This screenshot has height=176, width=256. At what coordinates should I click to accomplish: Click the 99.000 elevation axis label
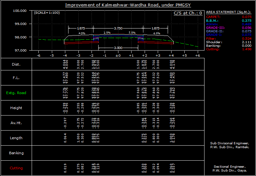(20, 24)
